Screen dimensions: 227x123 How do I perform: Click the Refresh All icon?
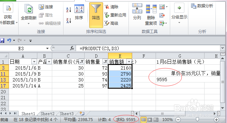[x=29, y=9]
